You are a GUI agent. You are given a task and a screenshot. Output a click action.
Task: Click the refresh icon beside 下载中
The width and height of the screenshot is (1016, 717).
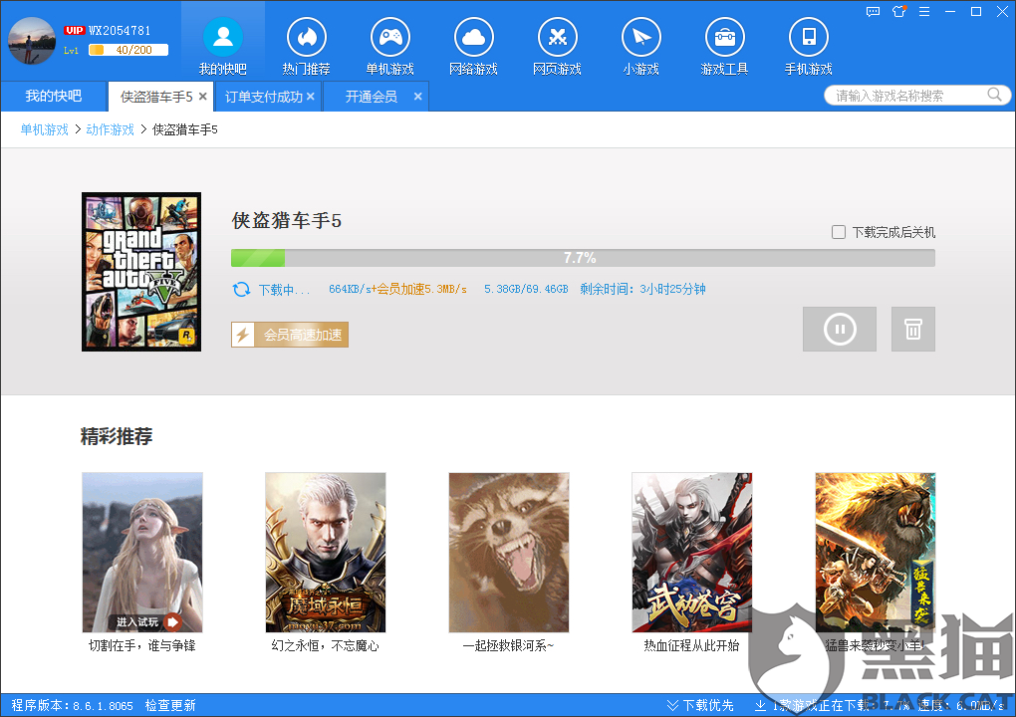coord(242,289)
